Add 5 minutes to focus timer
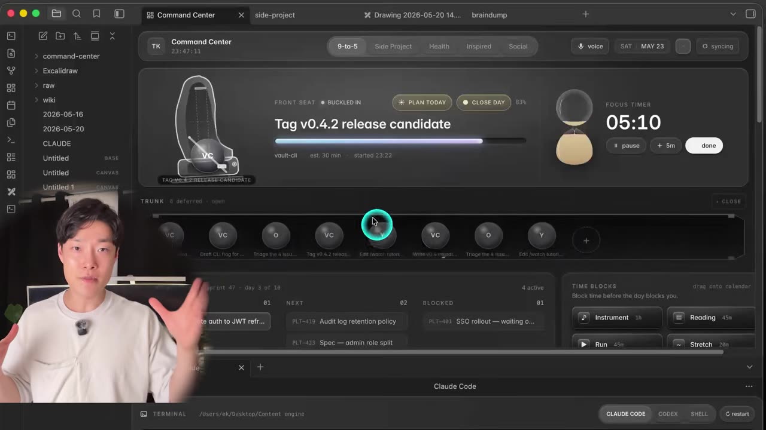The height and width of the screenshot is (430, 766). (666, 146)
